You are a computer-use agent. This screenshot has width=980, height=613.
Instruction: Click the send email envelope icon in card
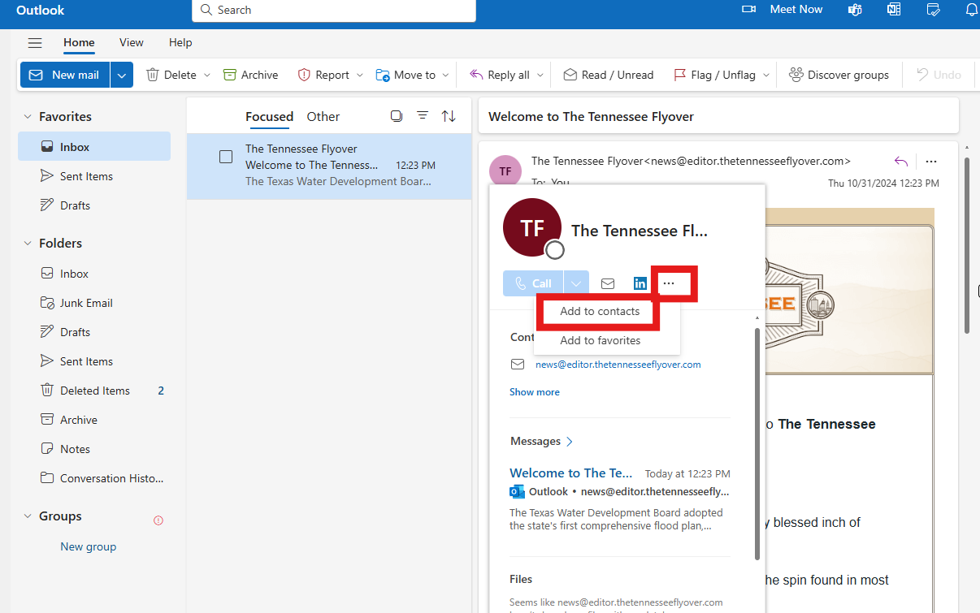click(x=608, y=283)
